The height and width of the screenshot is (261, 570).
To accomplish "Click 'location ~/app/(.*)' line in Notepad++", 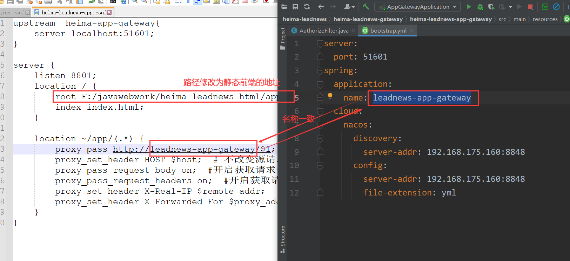I will (x=89, y=139).
